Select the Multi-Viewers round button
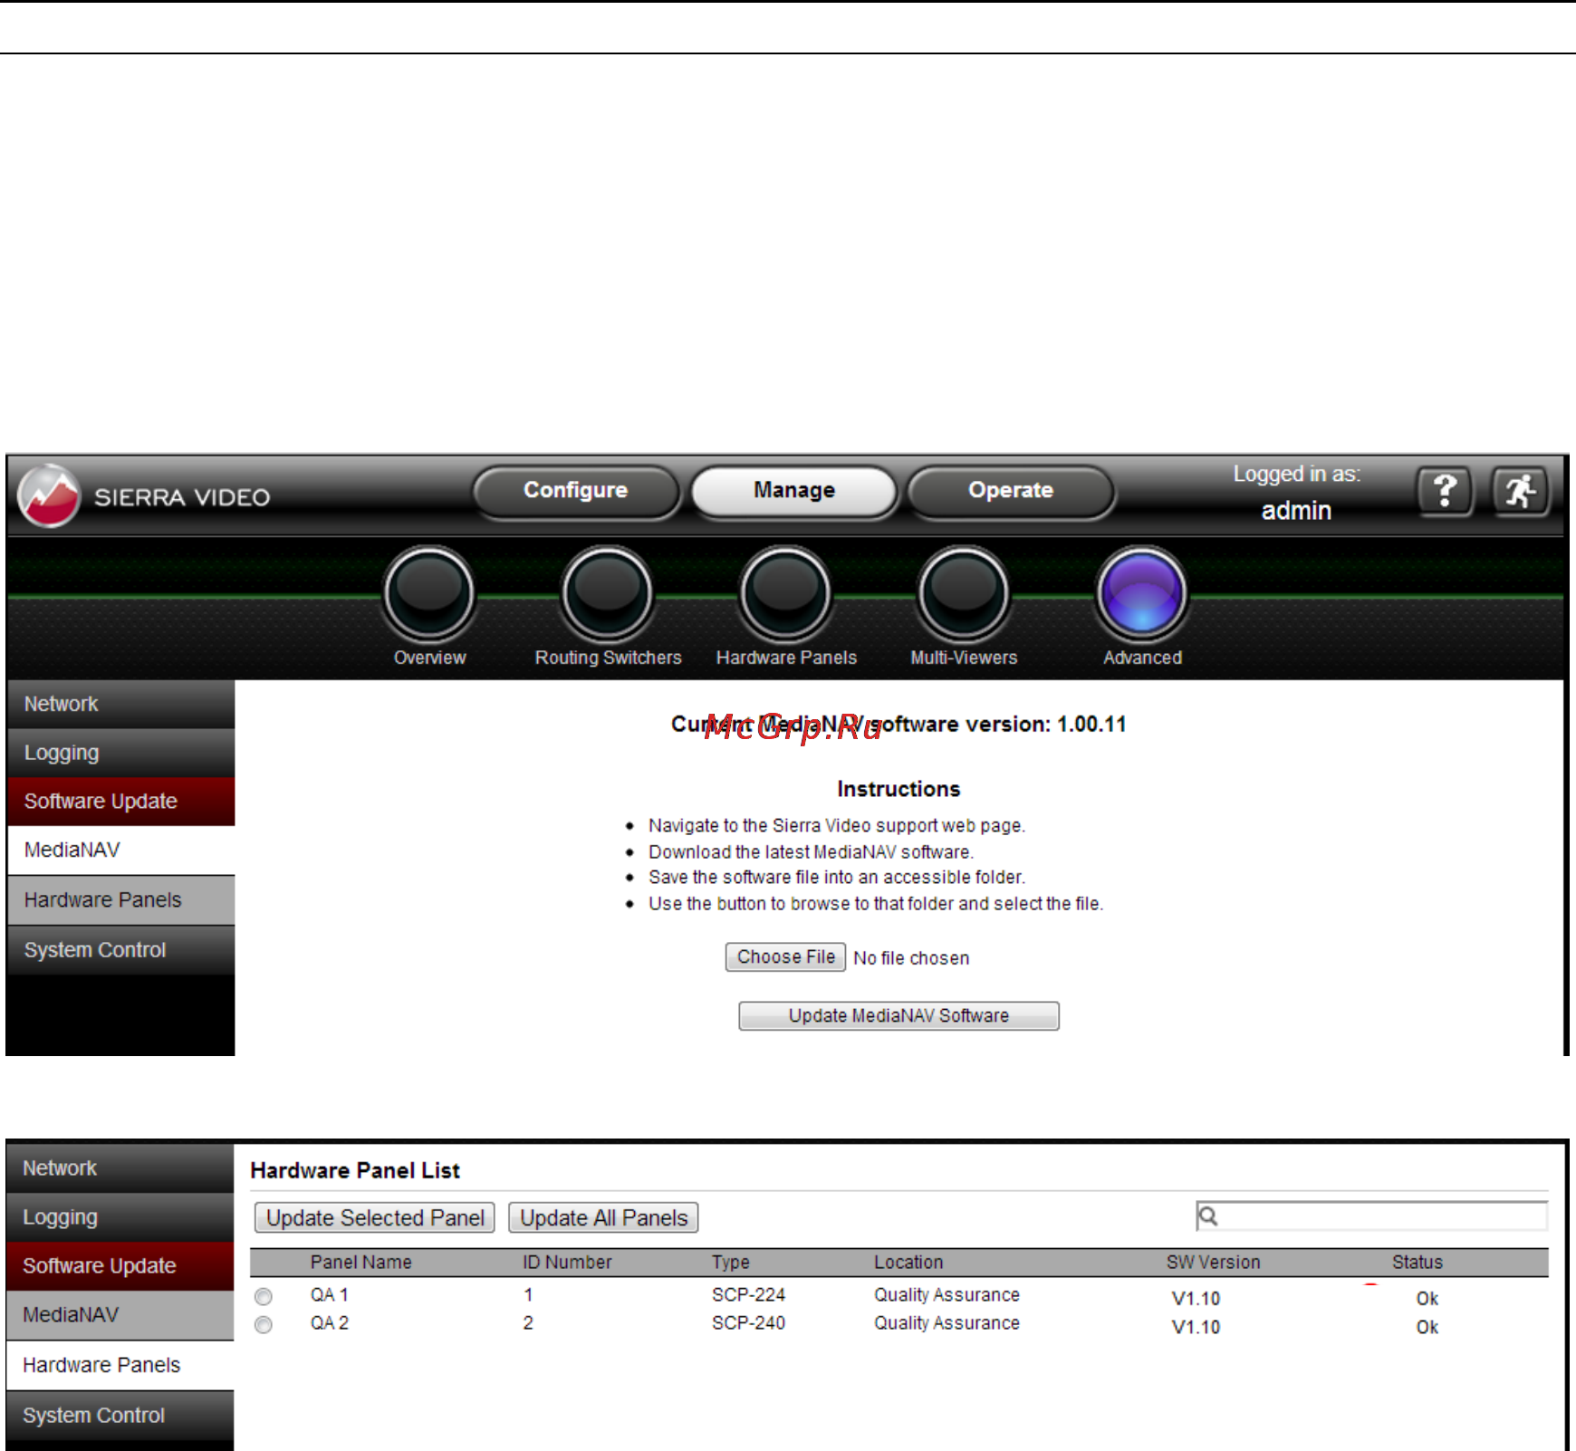 tap(964, 592)
